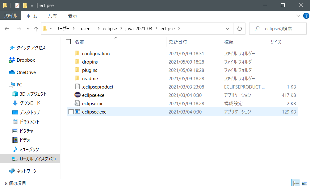Click the 3D Objects cube icon
Screen dimensions: 310x186
[15, 94]
